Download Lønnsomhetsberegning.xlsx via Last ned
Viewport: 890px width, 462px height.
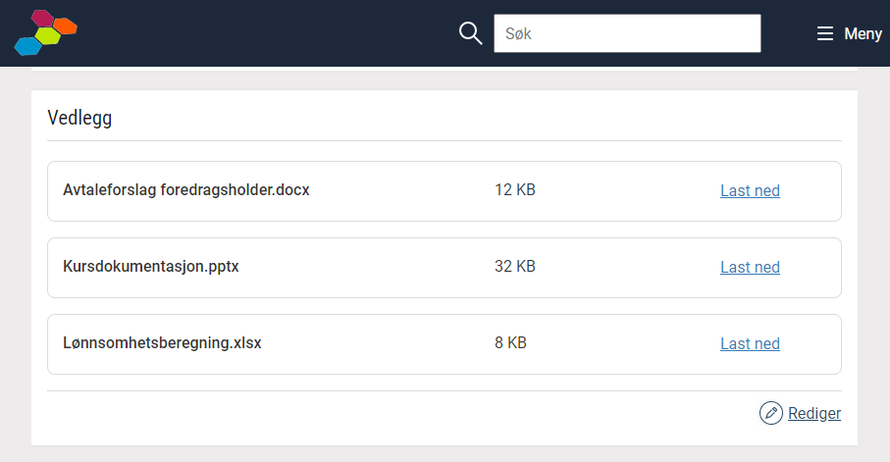click(750, 343)
